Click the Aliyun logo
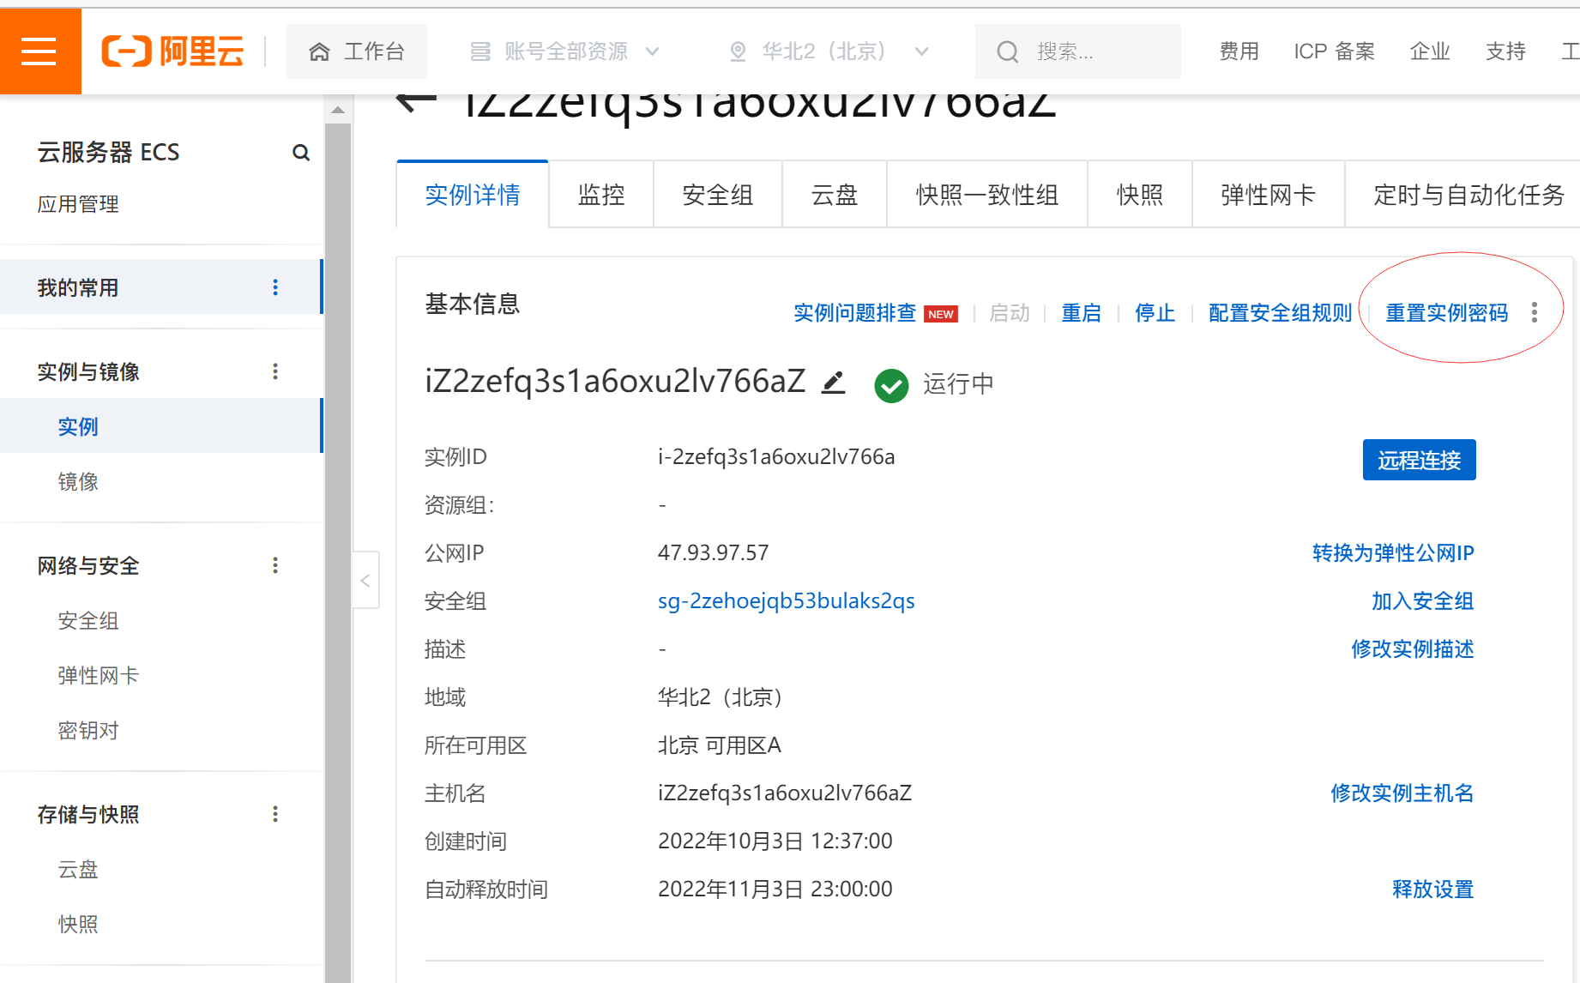This screenshot has width=1580, height=983. point(172,51)
